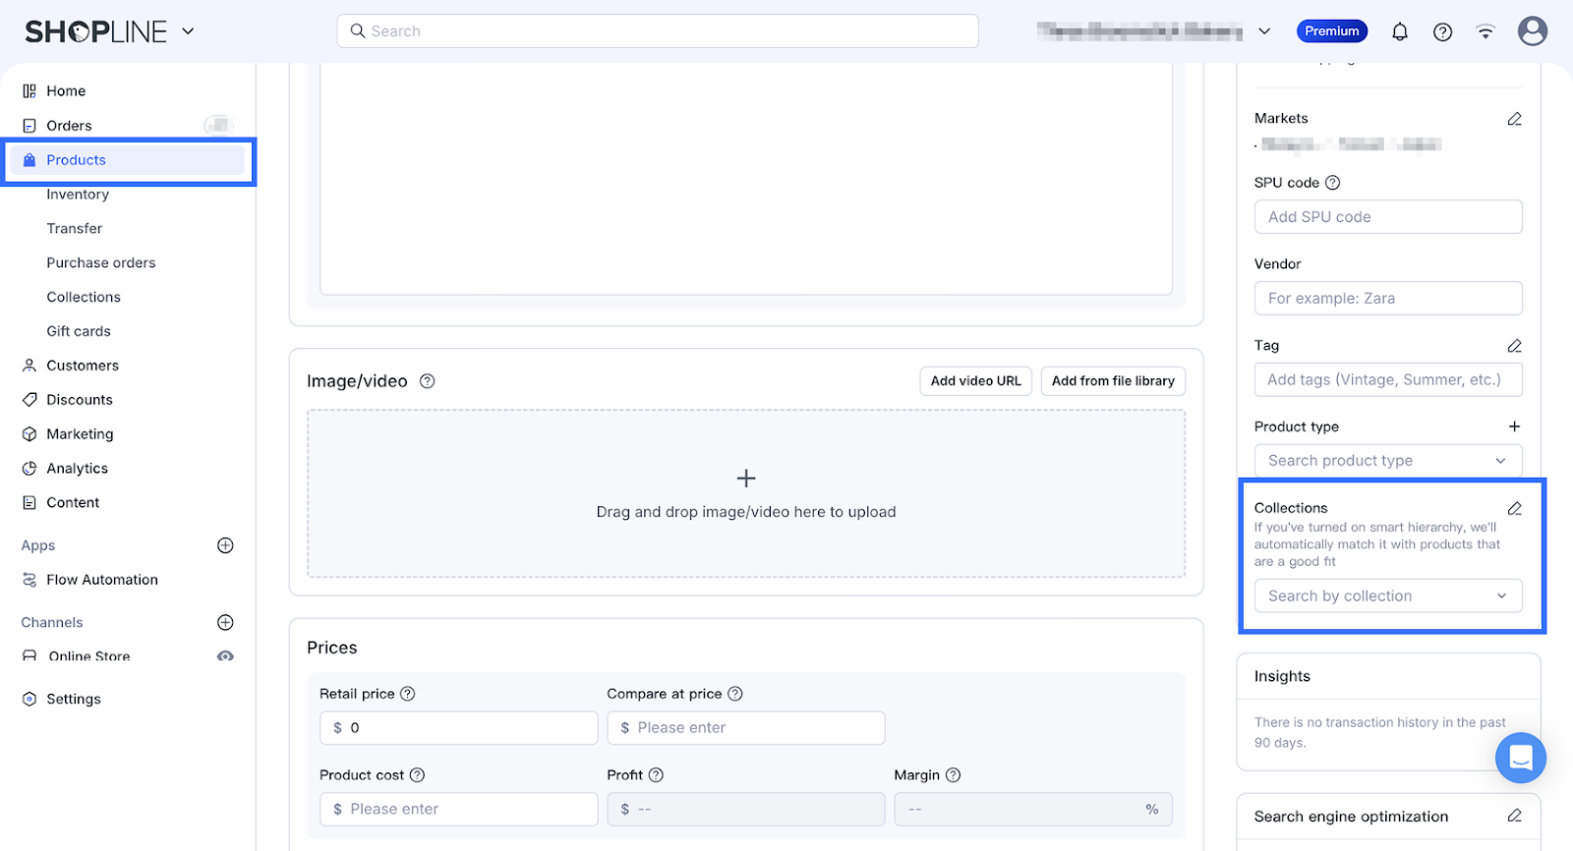
Task: Edit Search engine optimization pencil icon
Action: 1514,816
